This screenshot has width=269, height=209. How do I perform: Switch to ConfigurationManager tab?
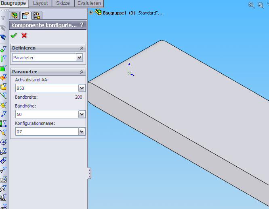click(37, 15)
